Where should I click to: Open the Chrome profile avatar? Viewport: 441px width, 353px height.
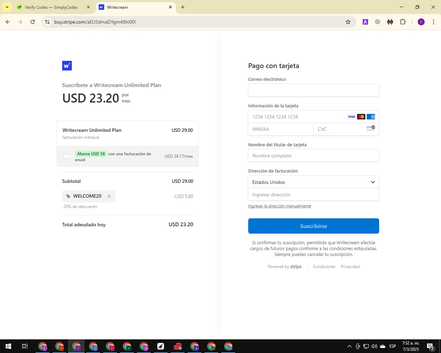(421, 22)
